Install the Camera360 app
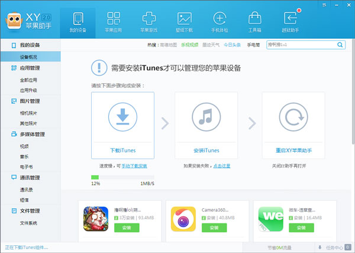 pyautogui.click(x=214, y=228)
